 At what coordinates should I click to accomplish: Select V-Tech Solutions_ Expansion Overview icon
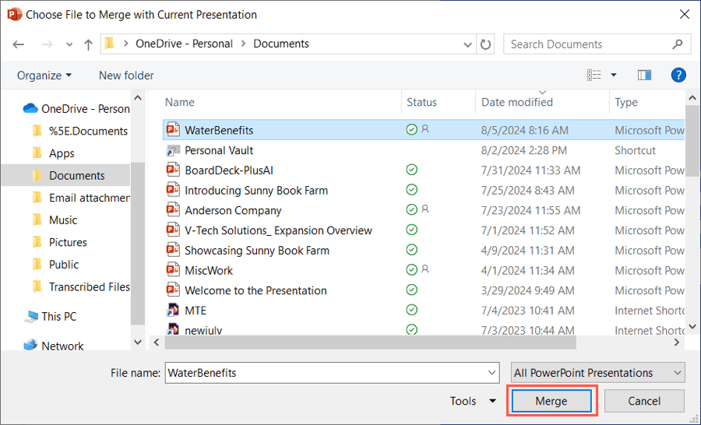coord(173,230)
